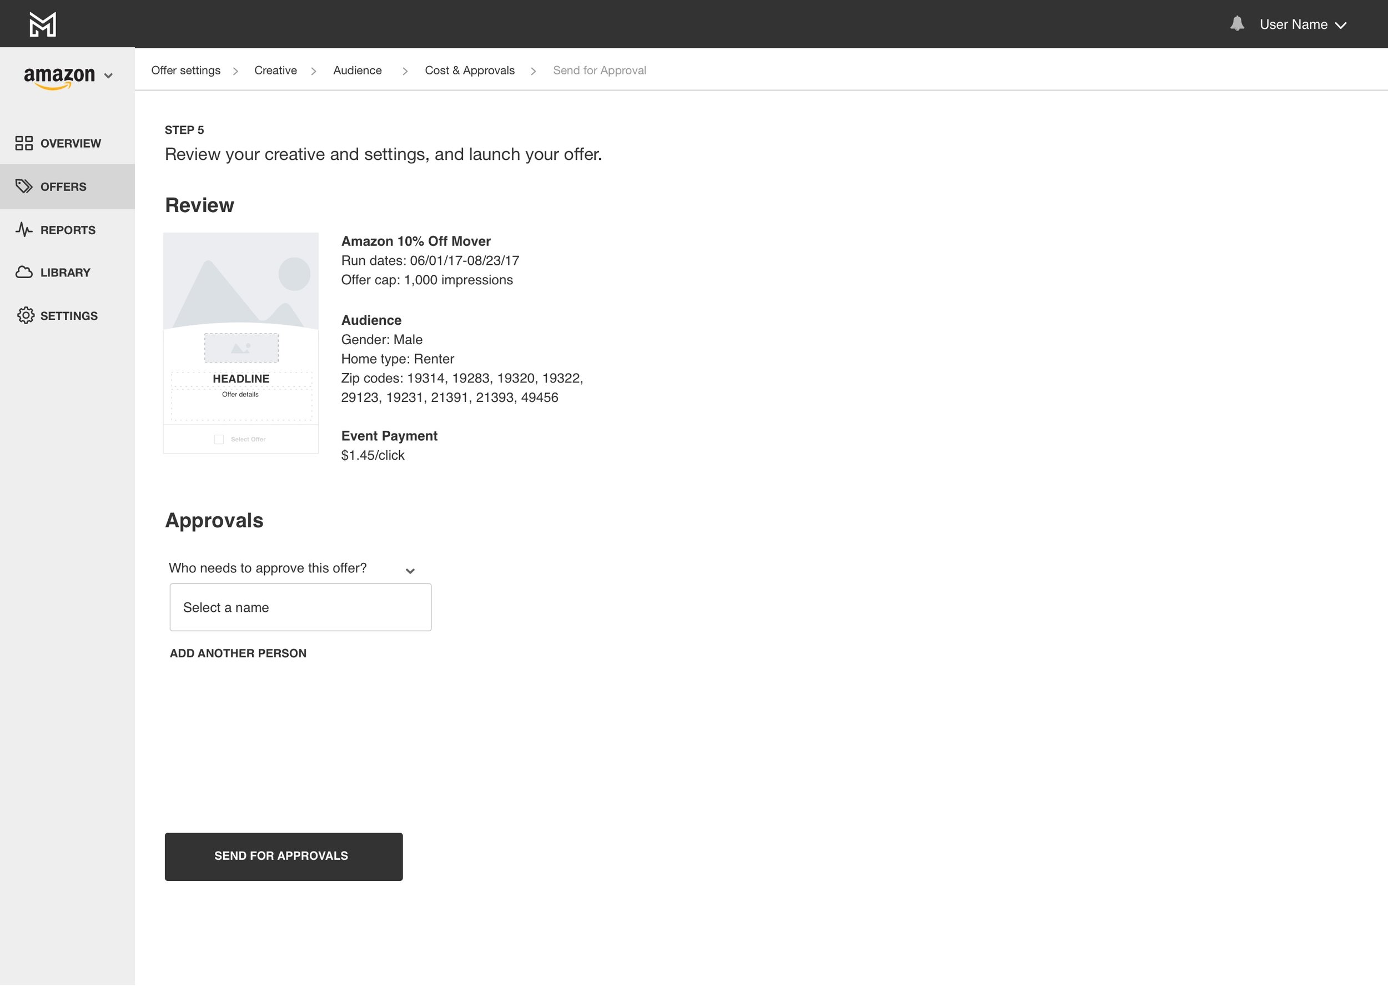Screen dimensions: 1388x987
Task: Click the Overview grid icon
Action: [24, 143]
